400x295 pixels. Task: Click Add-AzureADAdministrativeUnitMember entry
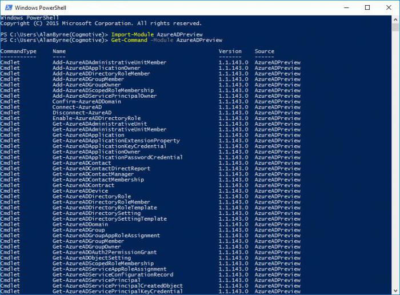pyautogui.click(x=110, y=62)
